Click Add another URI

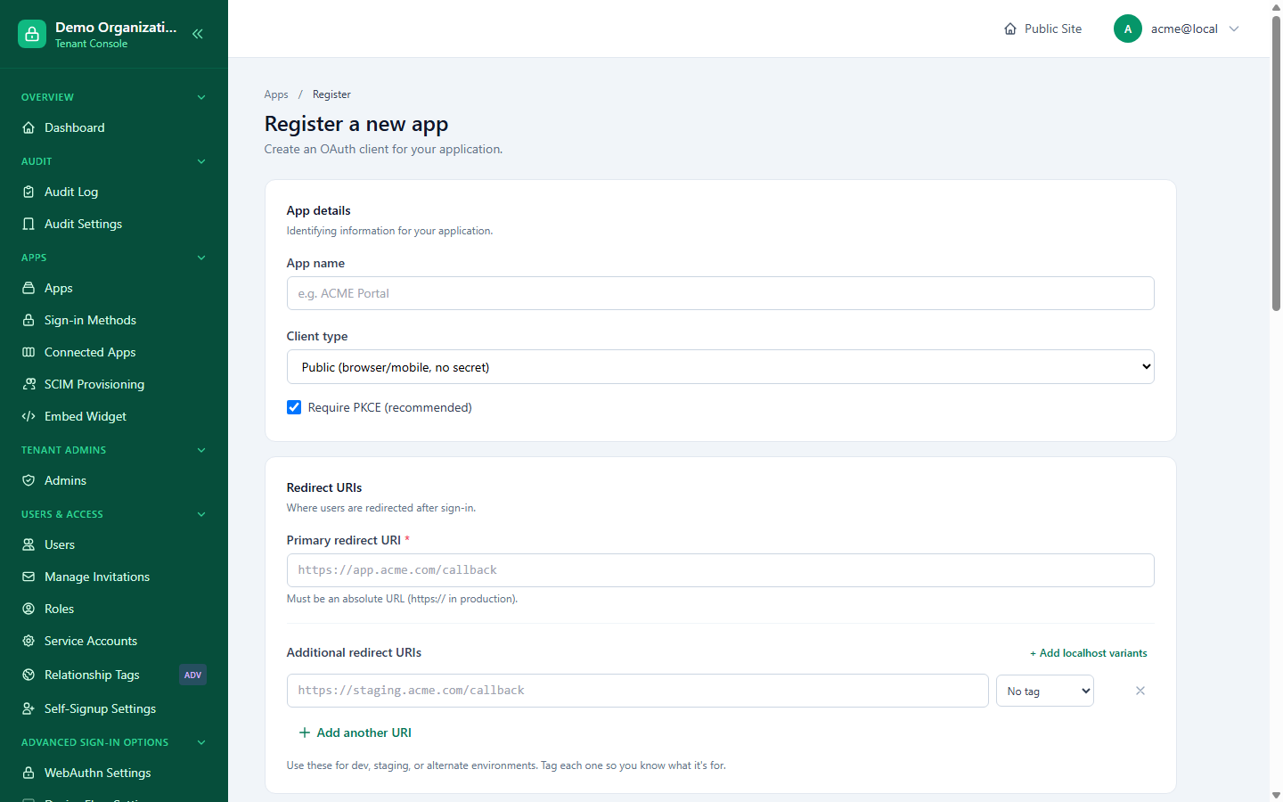(355, 732)
